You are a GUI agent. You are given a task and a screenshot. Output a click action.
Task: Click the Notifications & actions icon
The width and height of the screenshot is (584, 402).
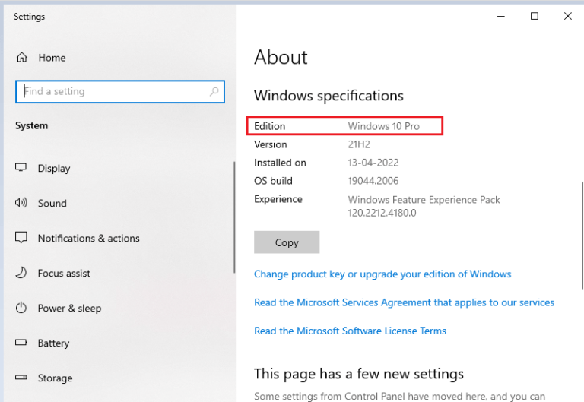coord(22,239)
